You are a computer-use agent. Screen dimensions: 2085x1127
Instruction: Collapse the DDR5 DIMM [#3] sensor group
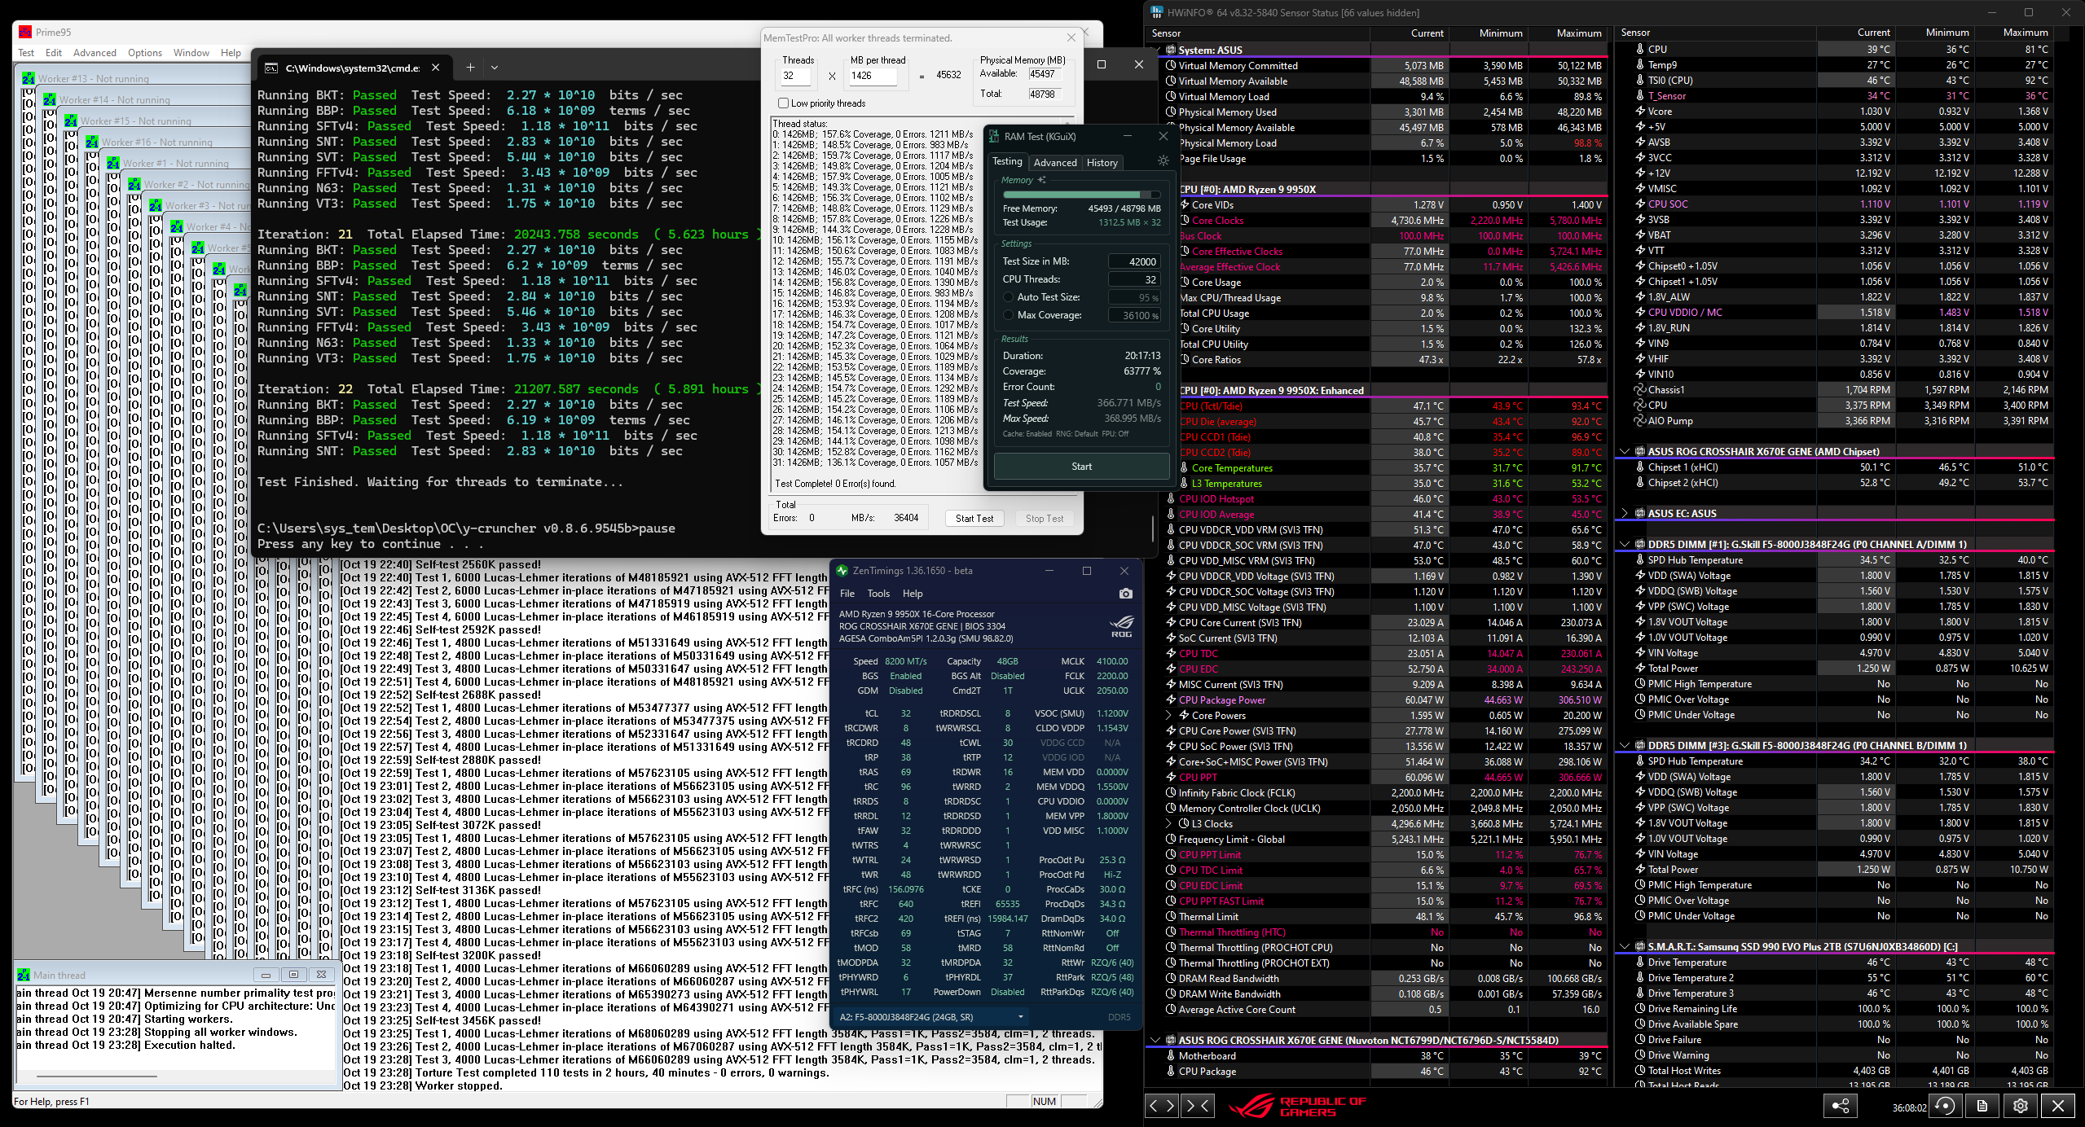point(1625,745)
